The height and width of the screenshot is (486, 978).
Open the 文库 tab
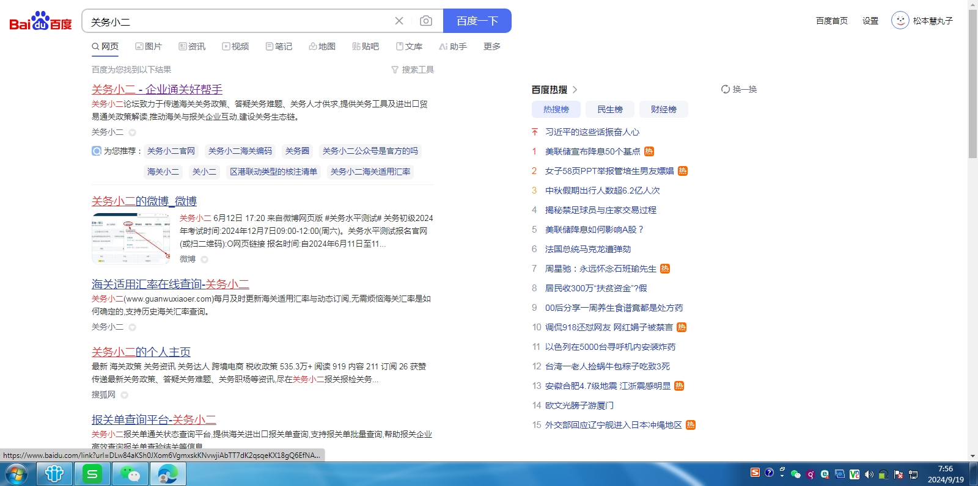409,46
